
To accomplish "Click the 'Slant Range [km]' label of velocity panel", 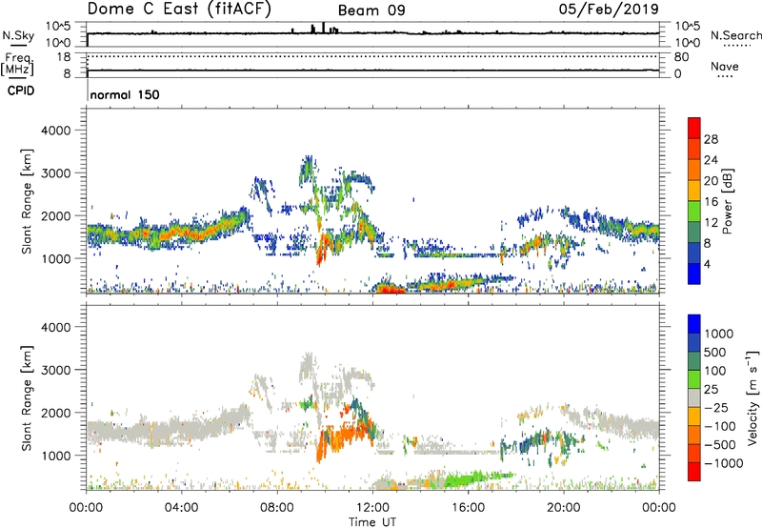I will coord(27,397).
